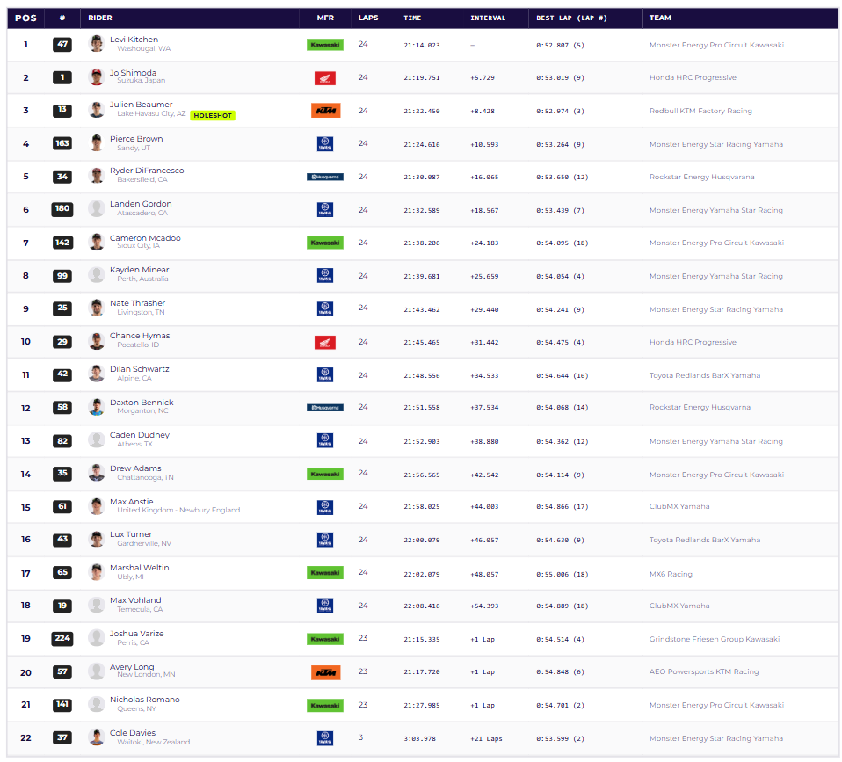Click the number 47 badge
The height and width of the screenshot is (762, 842).
point(62,44)
